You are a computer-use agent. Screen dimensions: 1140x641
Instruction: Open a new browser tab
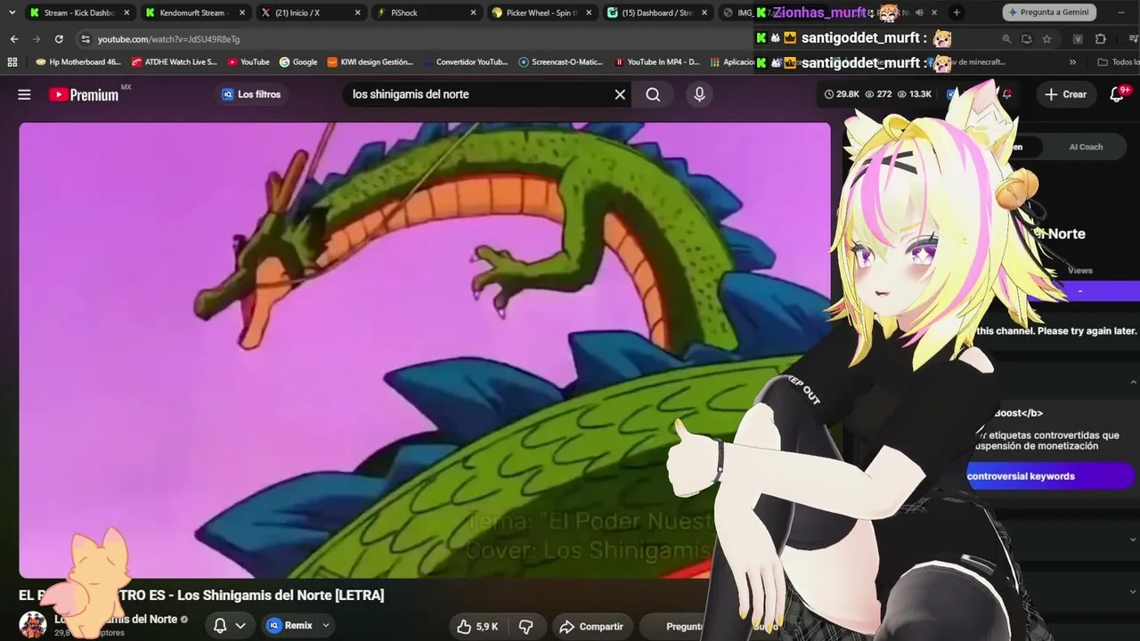point(957,12)
